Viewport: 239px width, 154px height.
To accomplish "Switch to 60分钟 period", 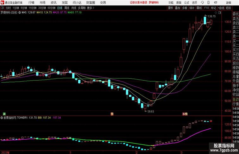I will [x=51, y=8].
